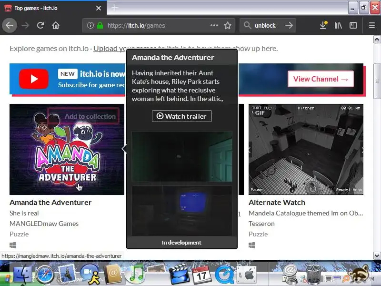Screen dimensions: 381x286
Task: Open the Amanda the Adventurer title link
Action: [50, 202]
